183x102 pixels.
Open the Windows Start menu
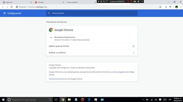(3, 99)
